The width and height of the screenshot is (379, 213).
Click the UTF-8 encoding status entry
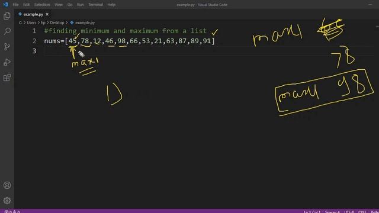349,212
